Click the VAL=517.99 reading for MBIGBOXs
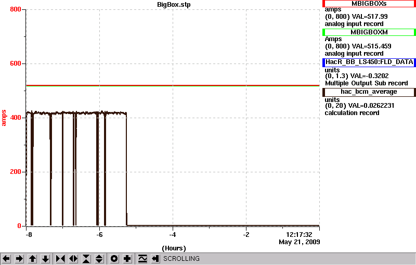 tap(370, 17)
